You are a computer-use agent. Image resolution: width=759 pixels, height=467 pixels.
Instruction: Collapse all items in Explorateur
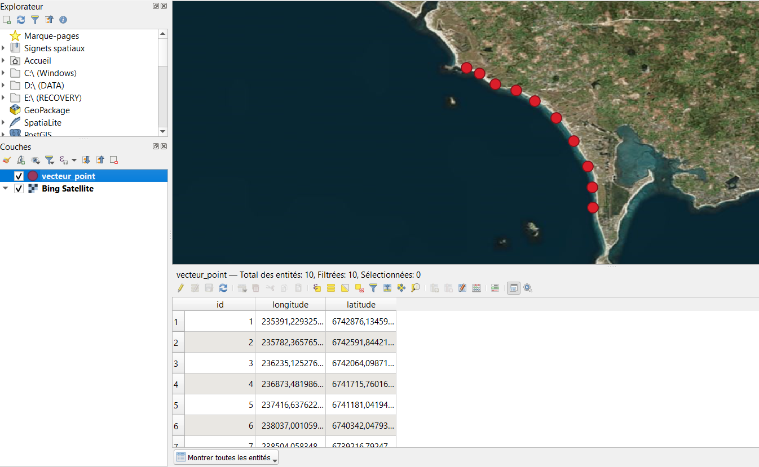point(49,20)
